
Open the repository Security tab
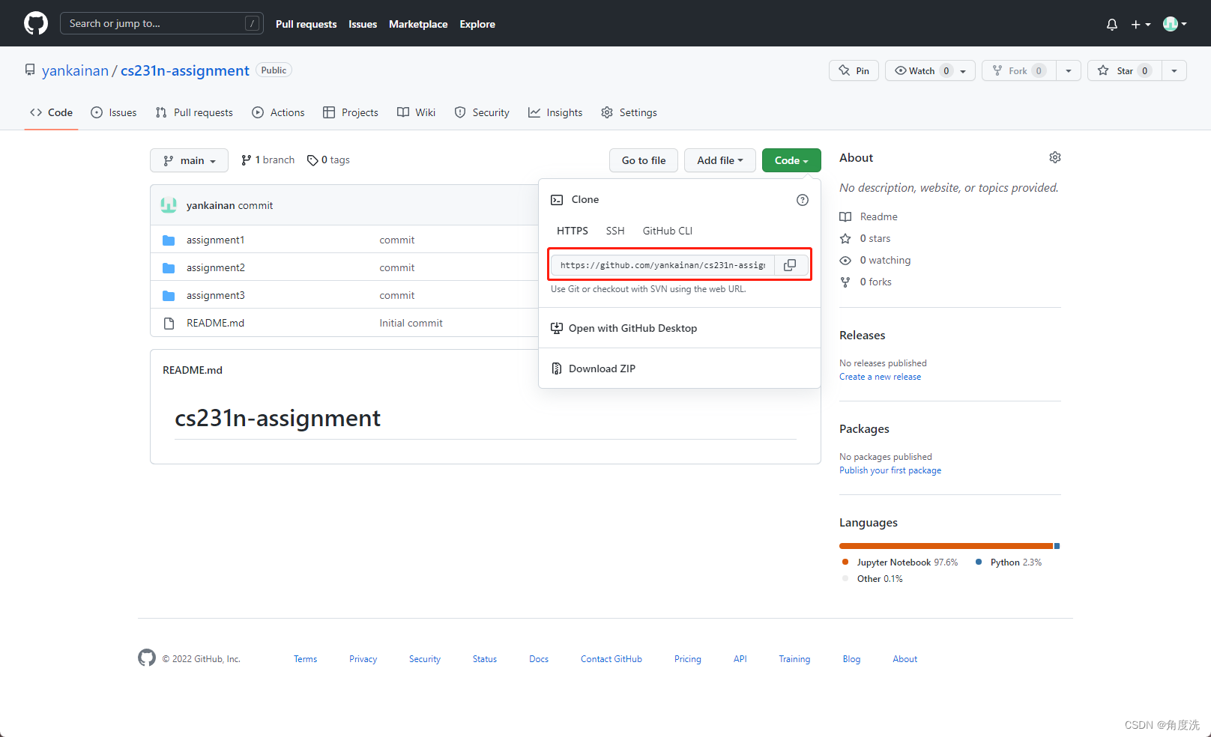click(x=482, y=112)
